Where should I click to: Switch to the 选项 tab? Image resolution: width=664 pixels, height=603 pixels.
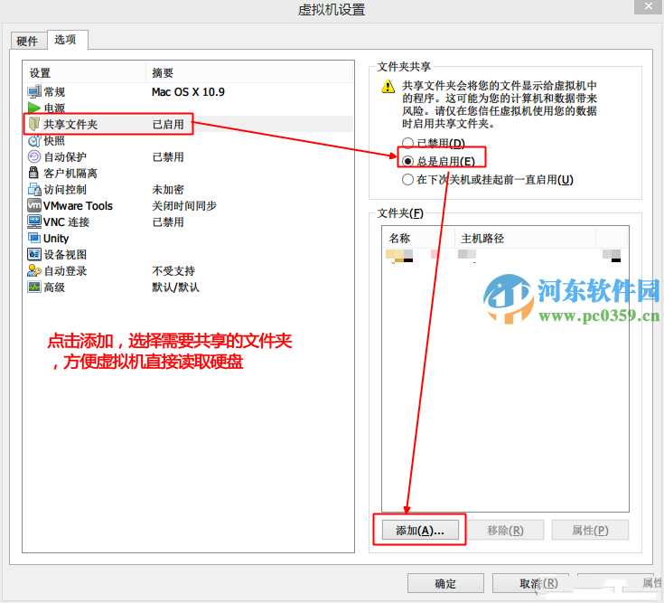point(65,40)
